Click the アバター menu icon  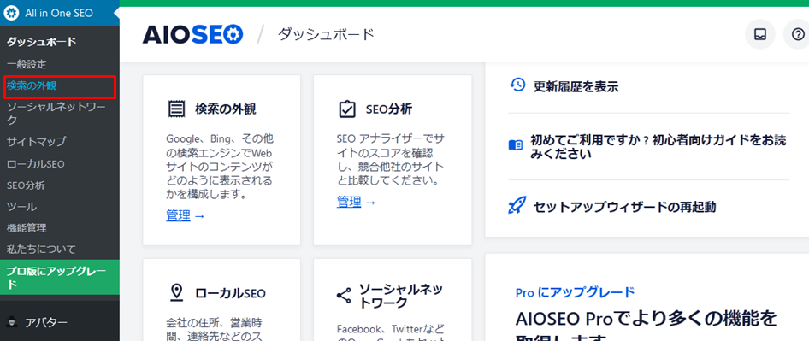[12, 323]
